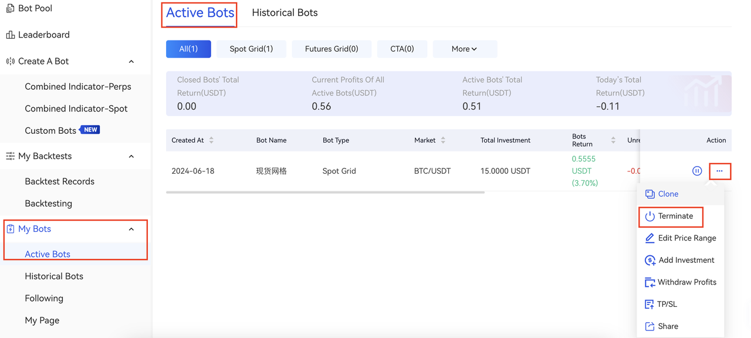Screen dimensions: 751x338
Task: Open the three-dot action menu icon
Action: (x=719, y=171)
